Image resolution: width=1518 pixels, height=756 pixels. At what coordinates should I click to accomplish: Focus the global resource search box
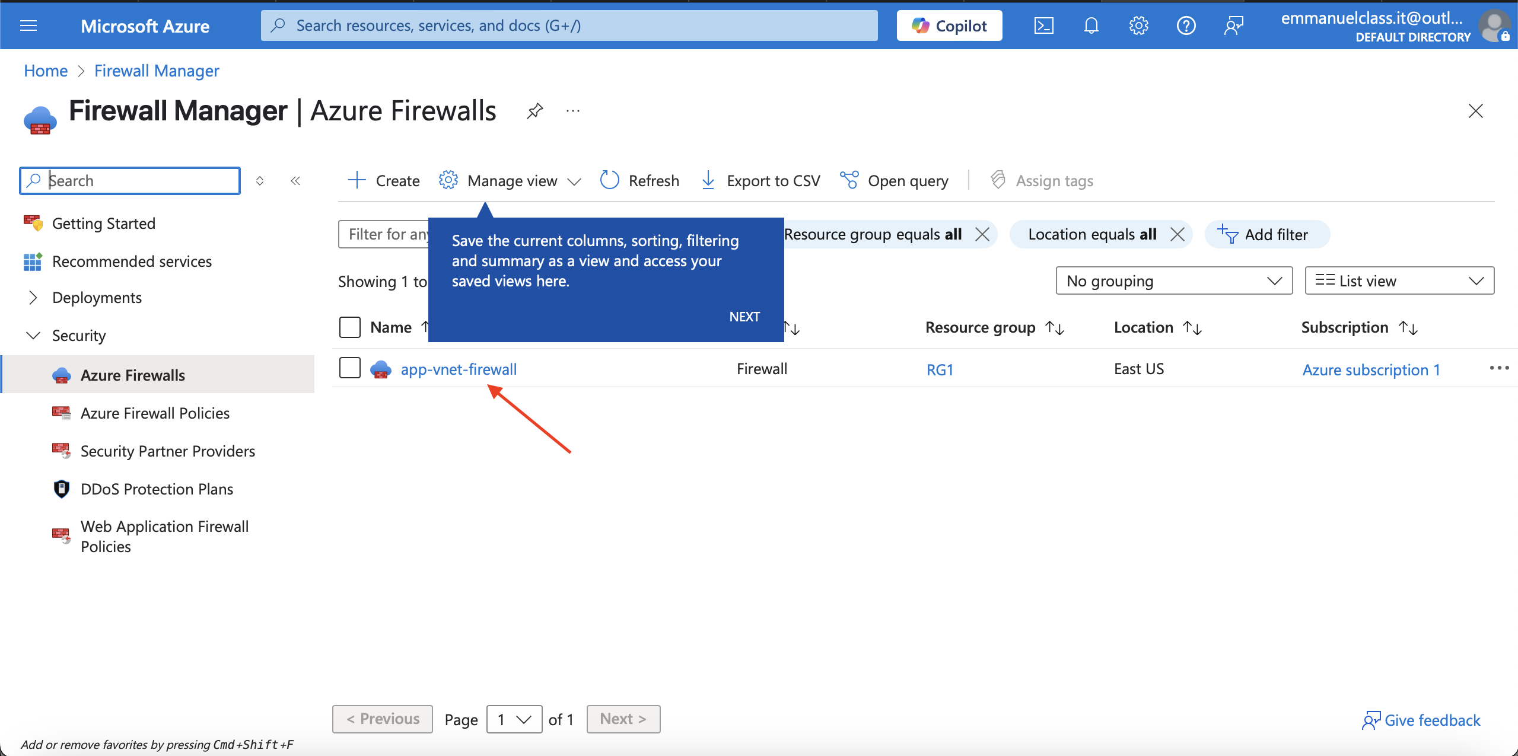point(569,25)
